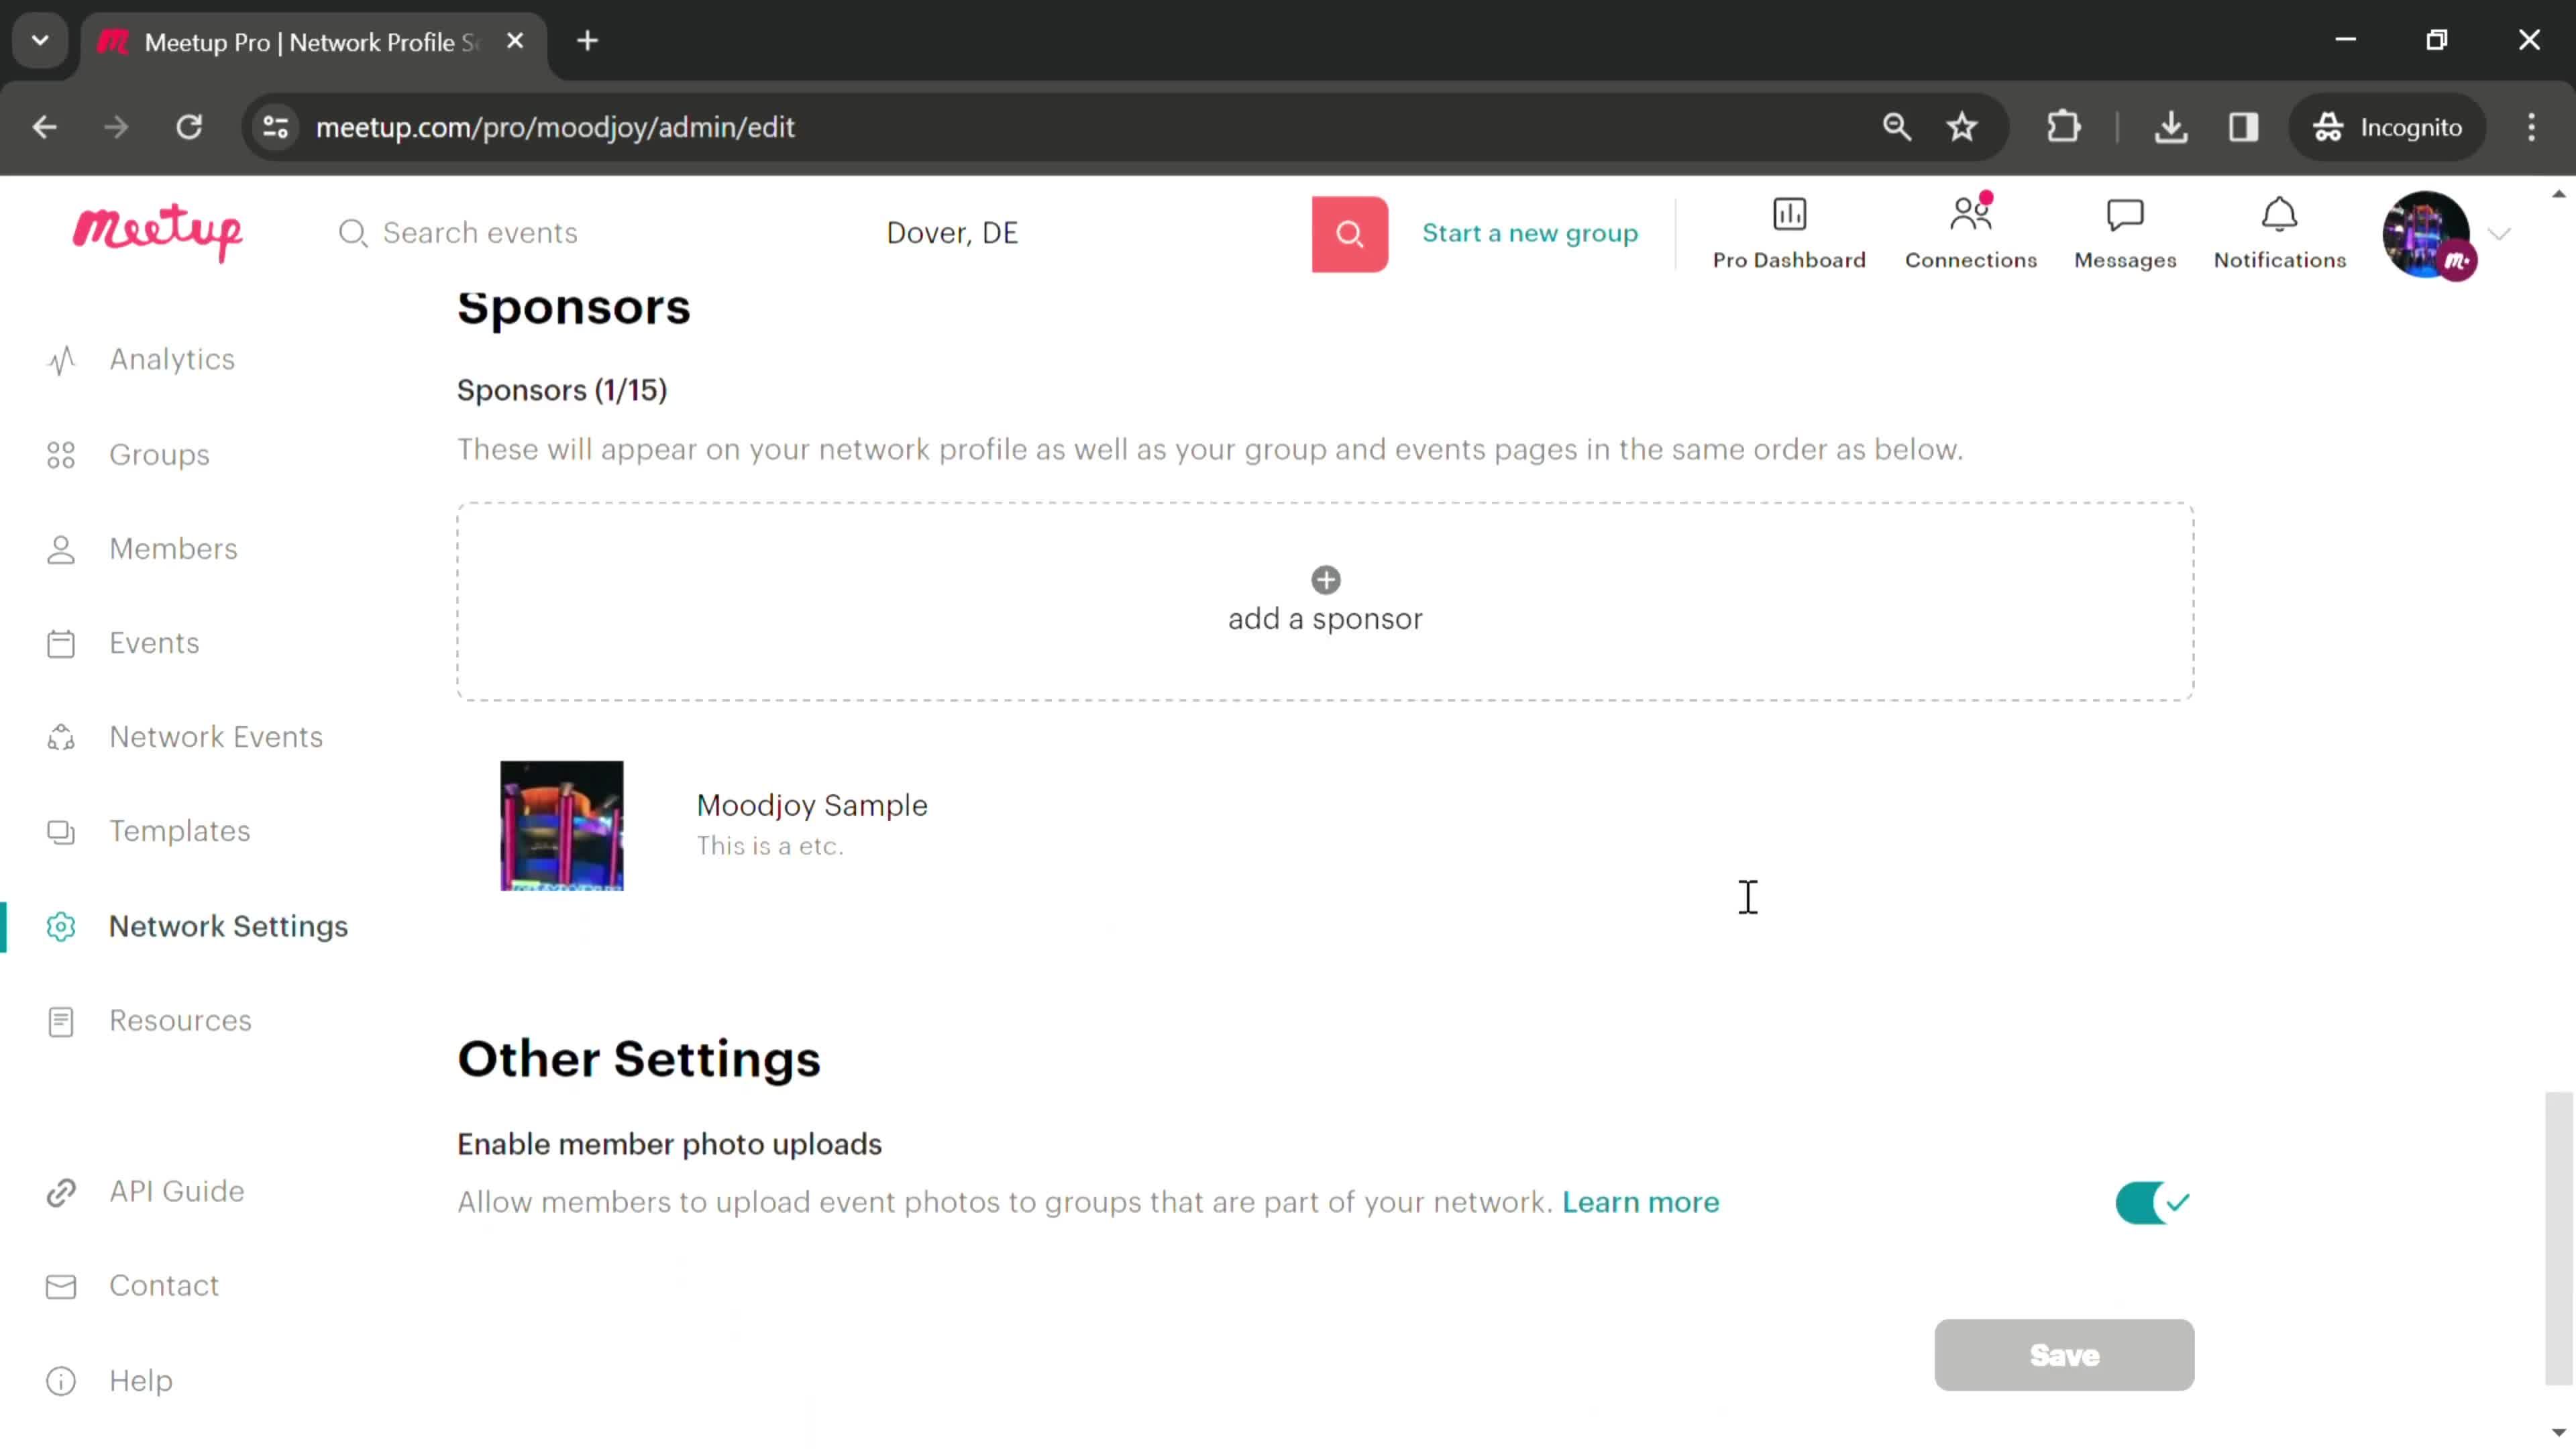Viewport: 2576px width, 1449px height.
Task: Click Learn more about photo uploads
Action: 1642,1201
